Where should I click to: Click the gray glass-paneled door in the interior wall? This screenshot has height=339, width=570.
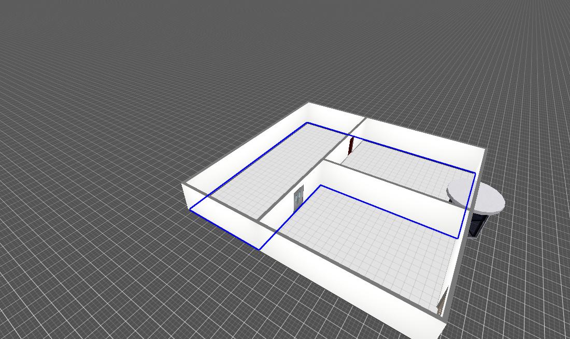[298, 199]
